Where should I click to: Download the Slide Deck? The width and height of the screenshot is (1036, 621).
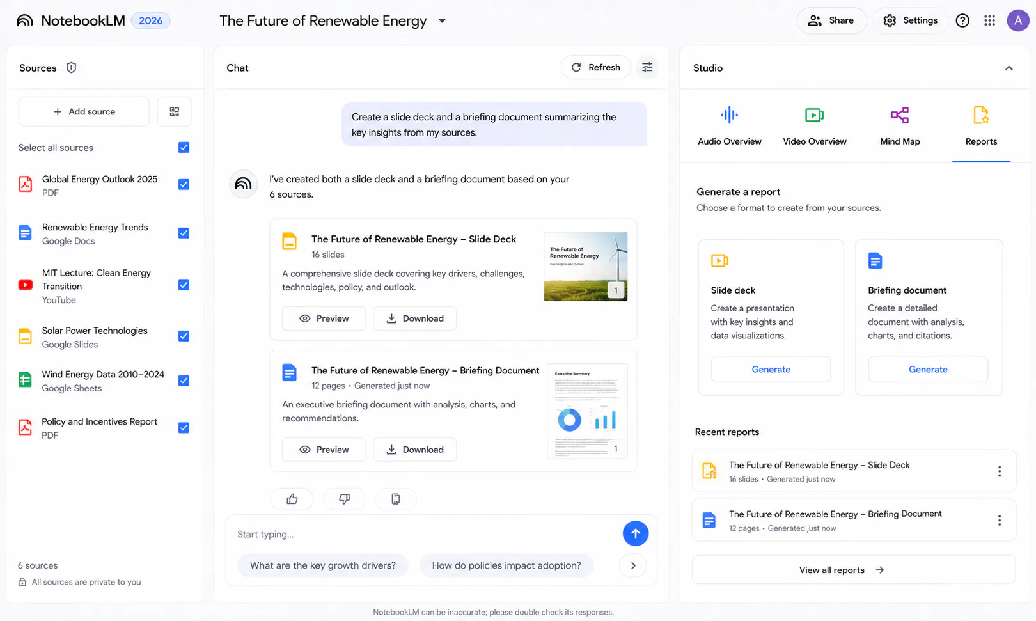click(415, 318)
